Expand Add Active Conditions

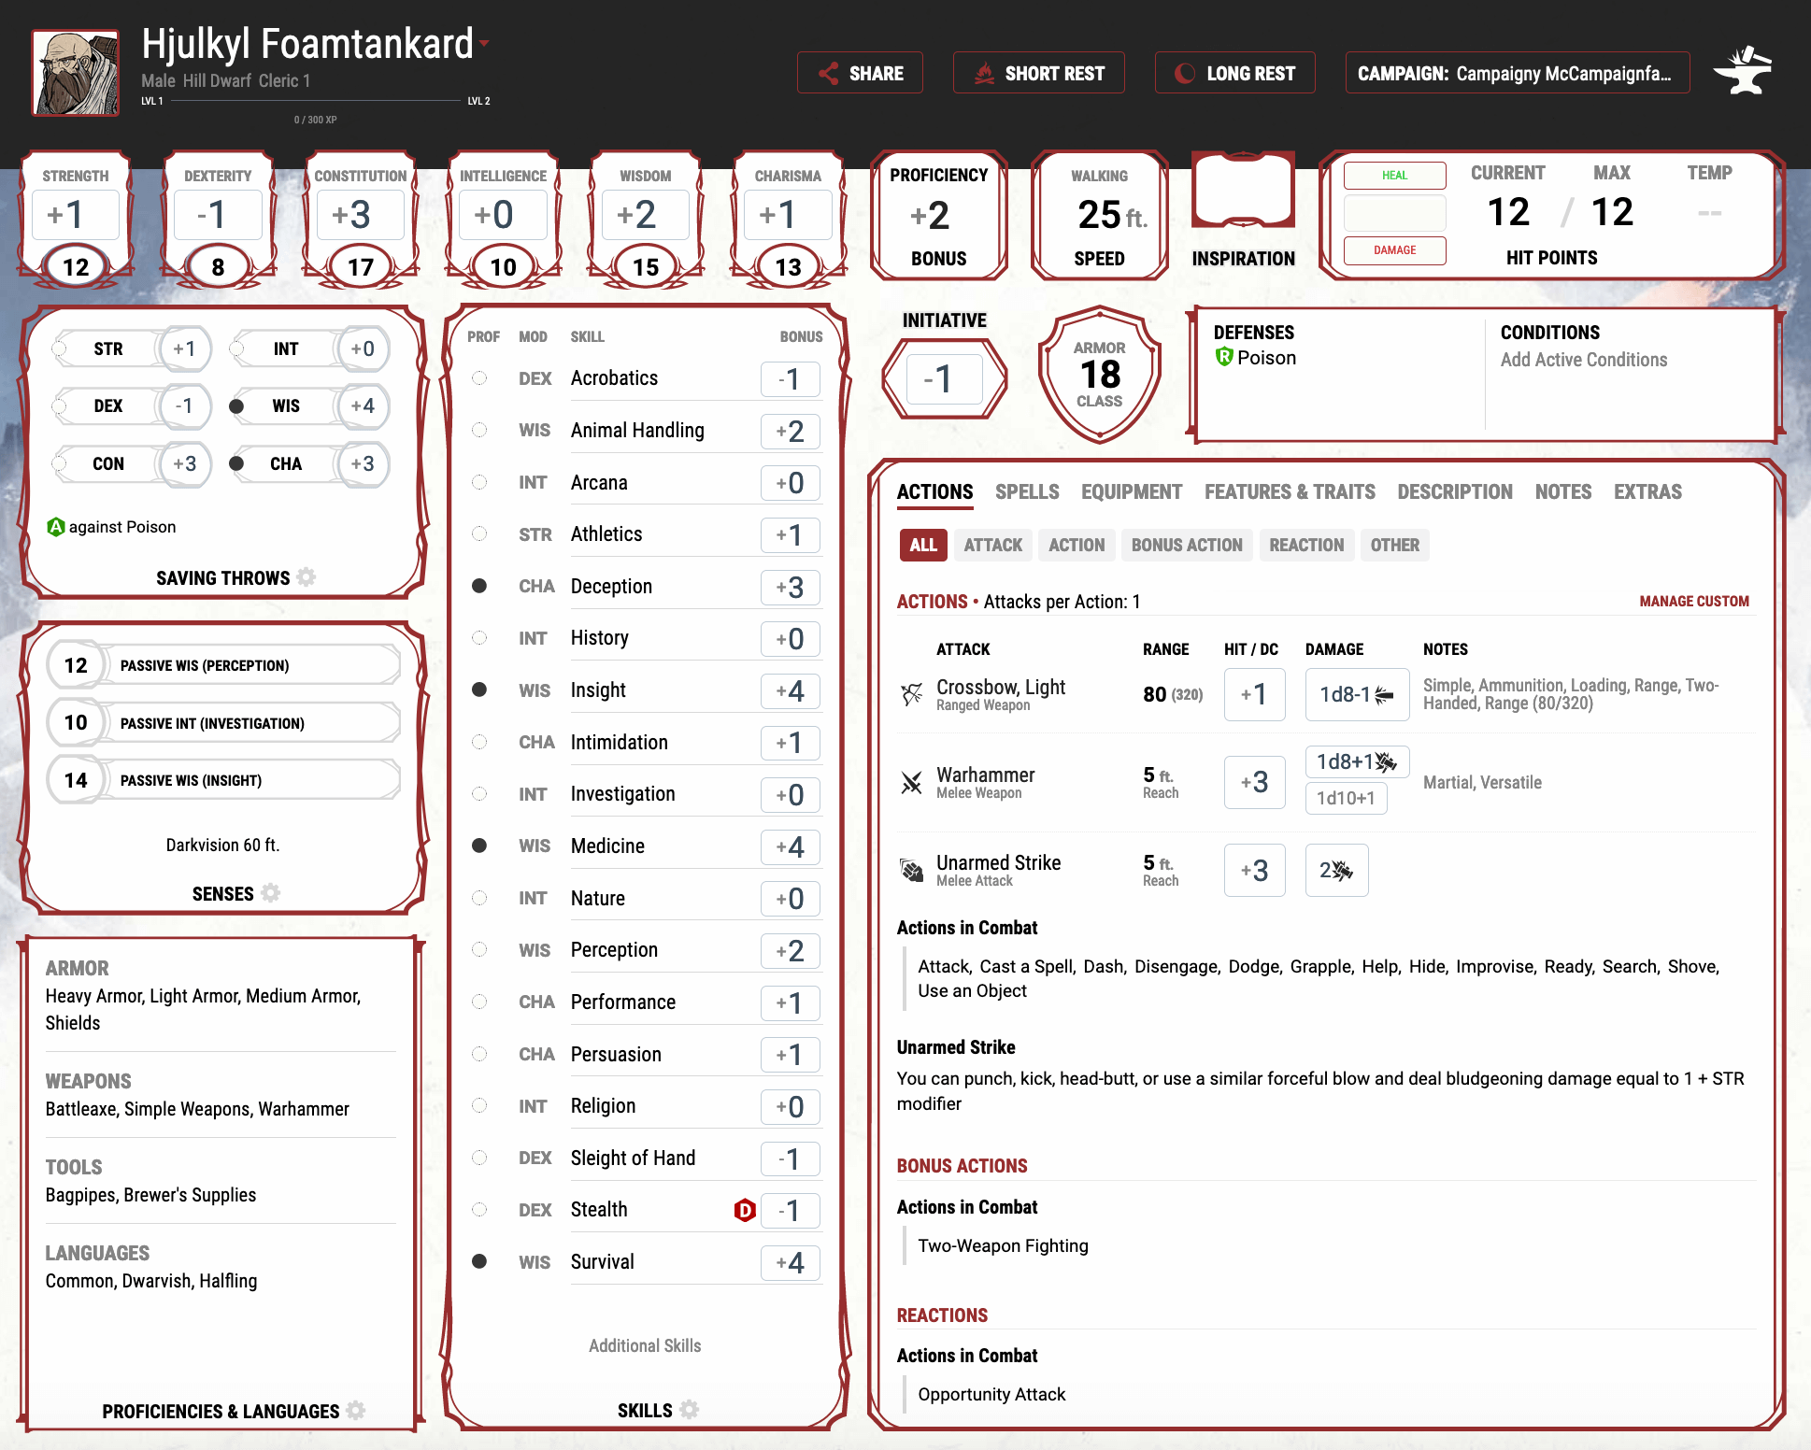(1583, 360)
